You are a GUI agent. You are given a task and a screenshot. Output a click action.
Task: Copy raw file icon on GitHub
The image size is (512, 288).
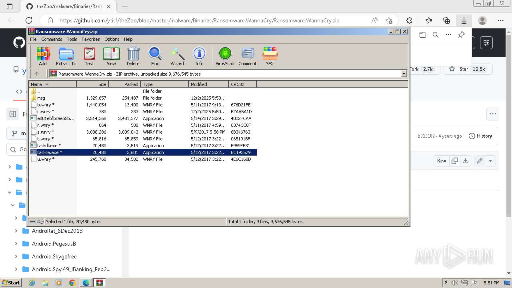(x=455, y=161)
